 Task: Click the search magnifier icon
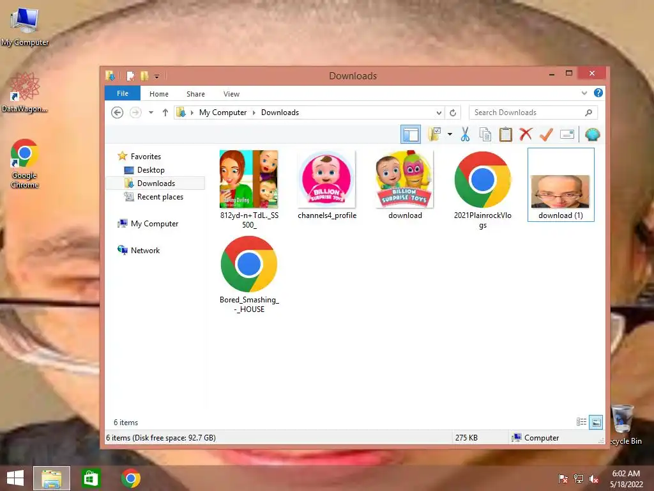(x=588, y=113)
